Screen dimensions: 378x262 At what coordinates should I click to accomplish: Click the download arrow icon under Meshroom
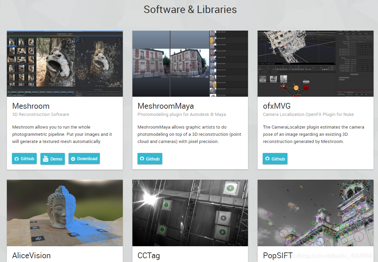pyautogui.click(x=73, y=158)
